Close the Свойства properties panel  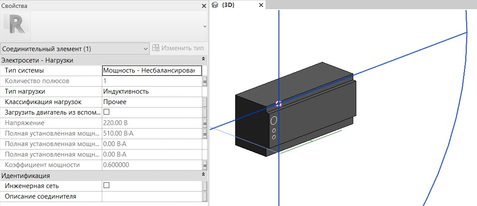(x=204, y=6)
